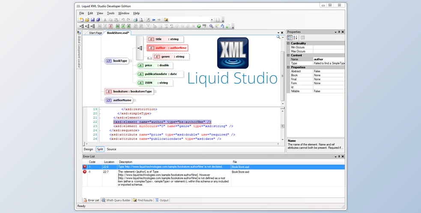This screenshot has width=421, height=213.
Task: Select the publicationdate date attribute node
Action: point(160,74)
